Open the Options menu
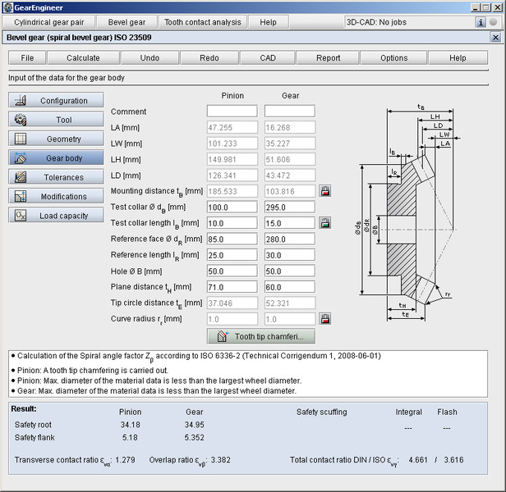The height and width of the screenshot is (492, 506). (393, 58)
